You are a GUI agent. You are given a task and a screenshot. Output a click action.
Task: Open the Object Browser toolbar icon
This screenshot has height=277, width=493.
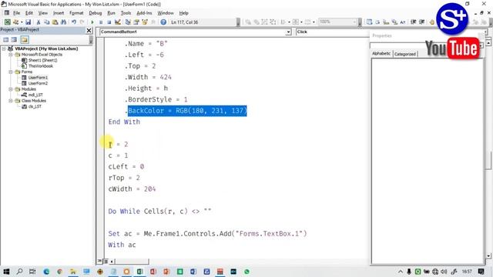coord(145,22)
